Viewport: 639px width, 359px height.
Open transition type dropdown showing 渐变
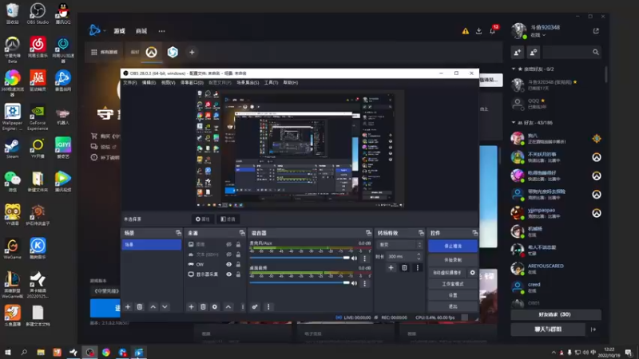click(399, 245)
